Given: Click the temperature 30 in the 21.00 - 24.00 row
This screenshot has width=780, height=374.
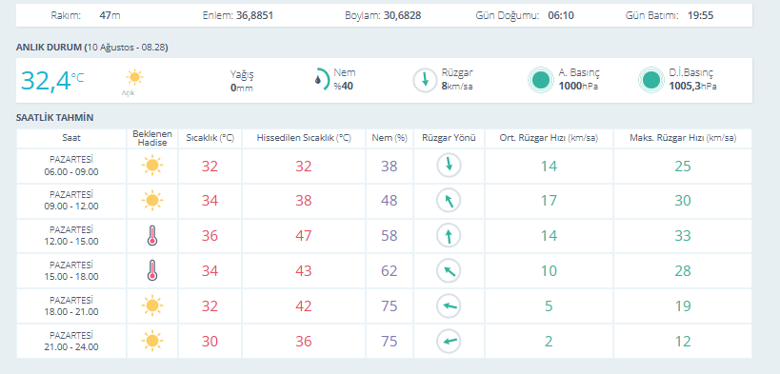Looking at the screenshot, I should 210,342.
